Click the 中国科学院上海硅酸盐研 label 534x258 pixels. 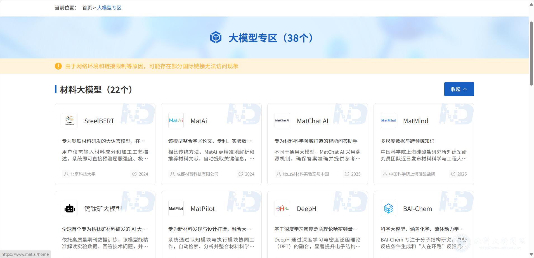point(412,174)
